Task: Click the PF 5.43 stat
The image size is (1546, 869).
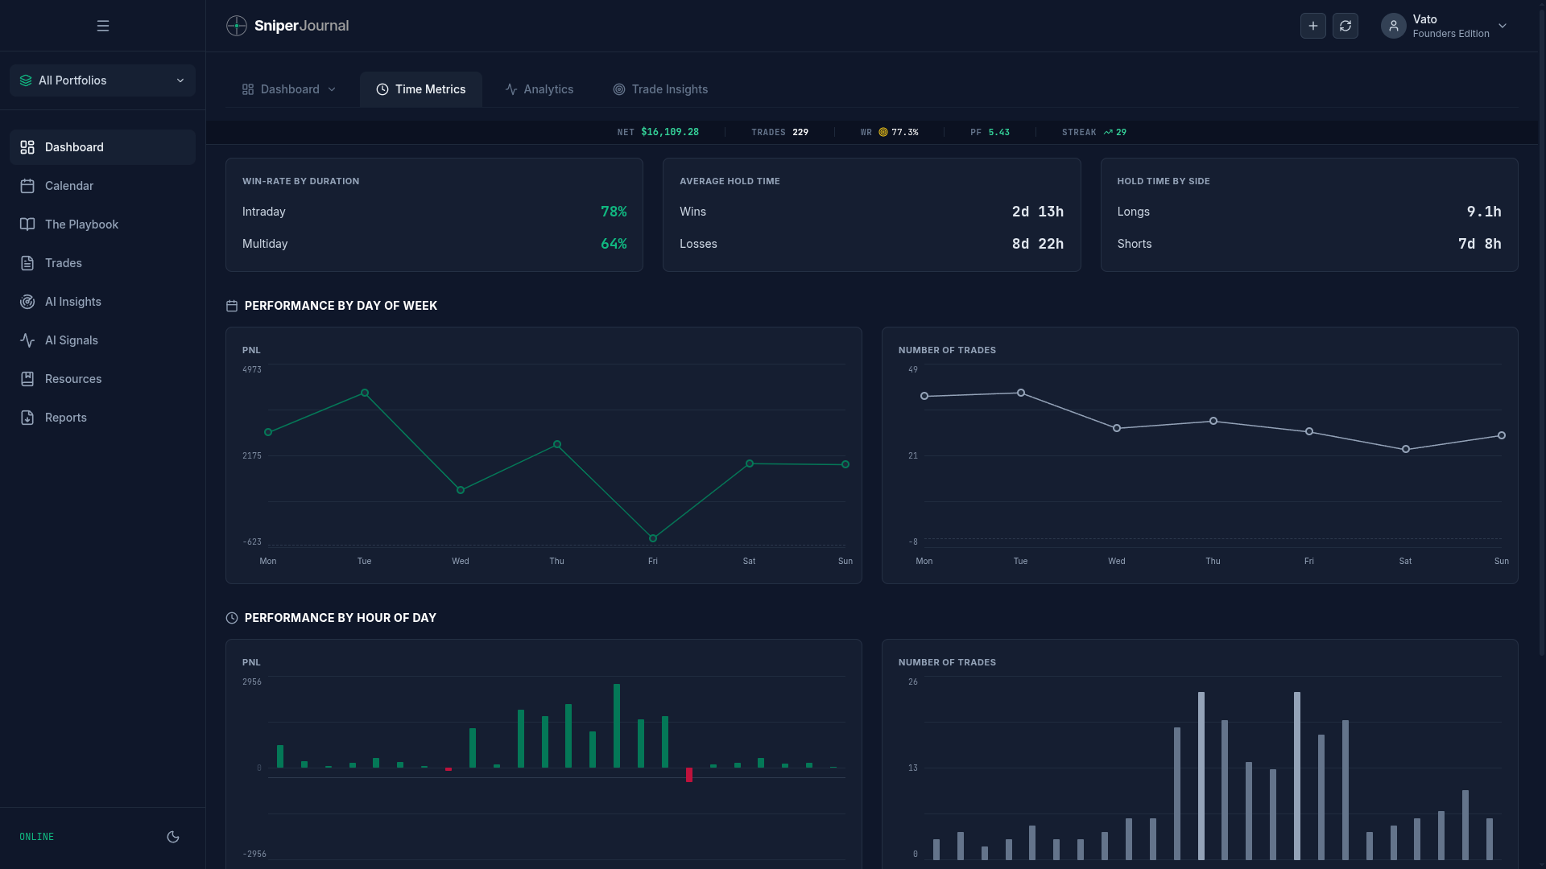Action: 990,132
